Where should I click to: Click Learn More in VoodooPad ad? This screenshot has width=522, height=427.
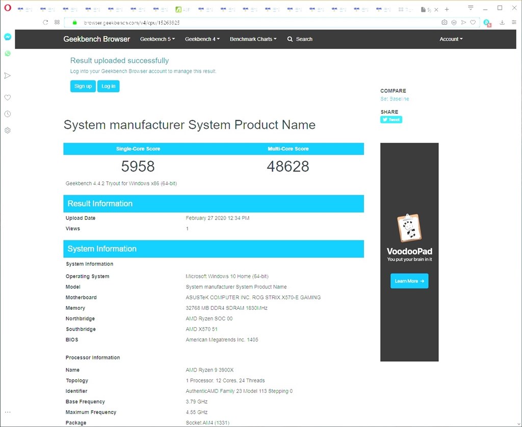pyautogui.click(x=409, y=281)
